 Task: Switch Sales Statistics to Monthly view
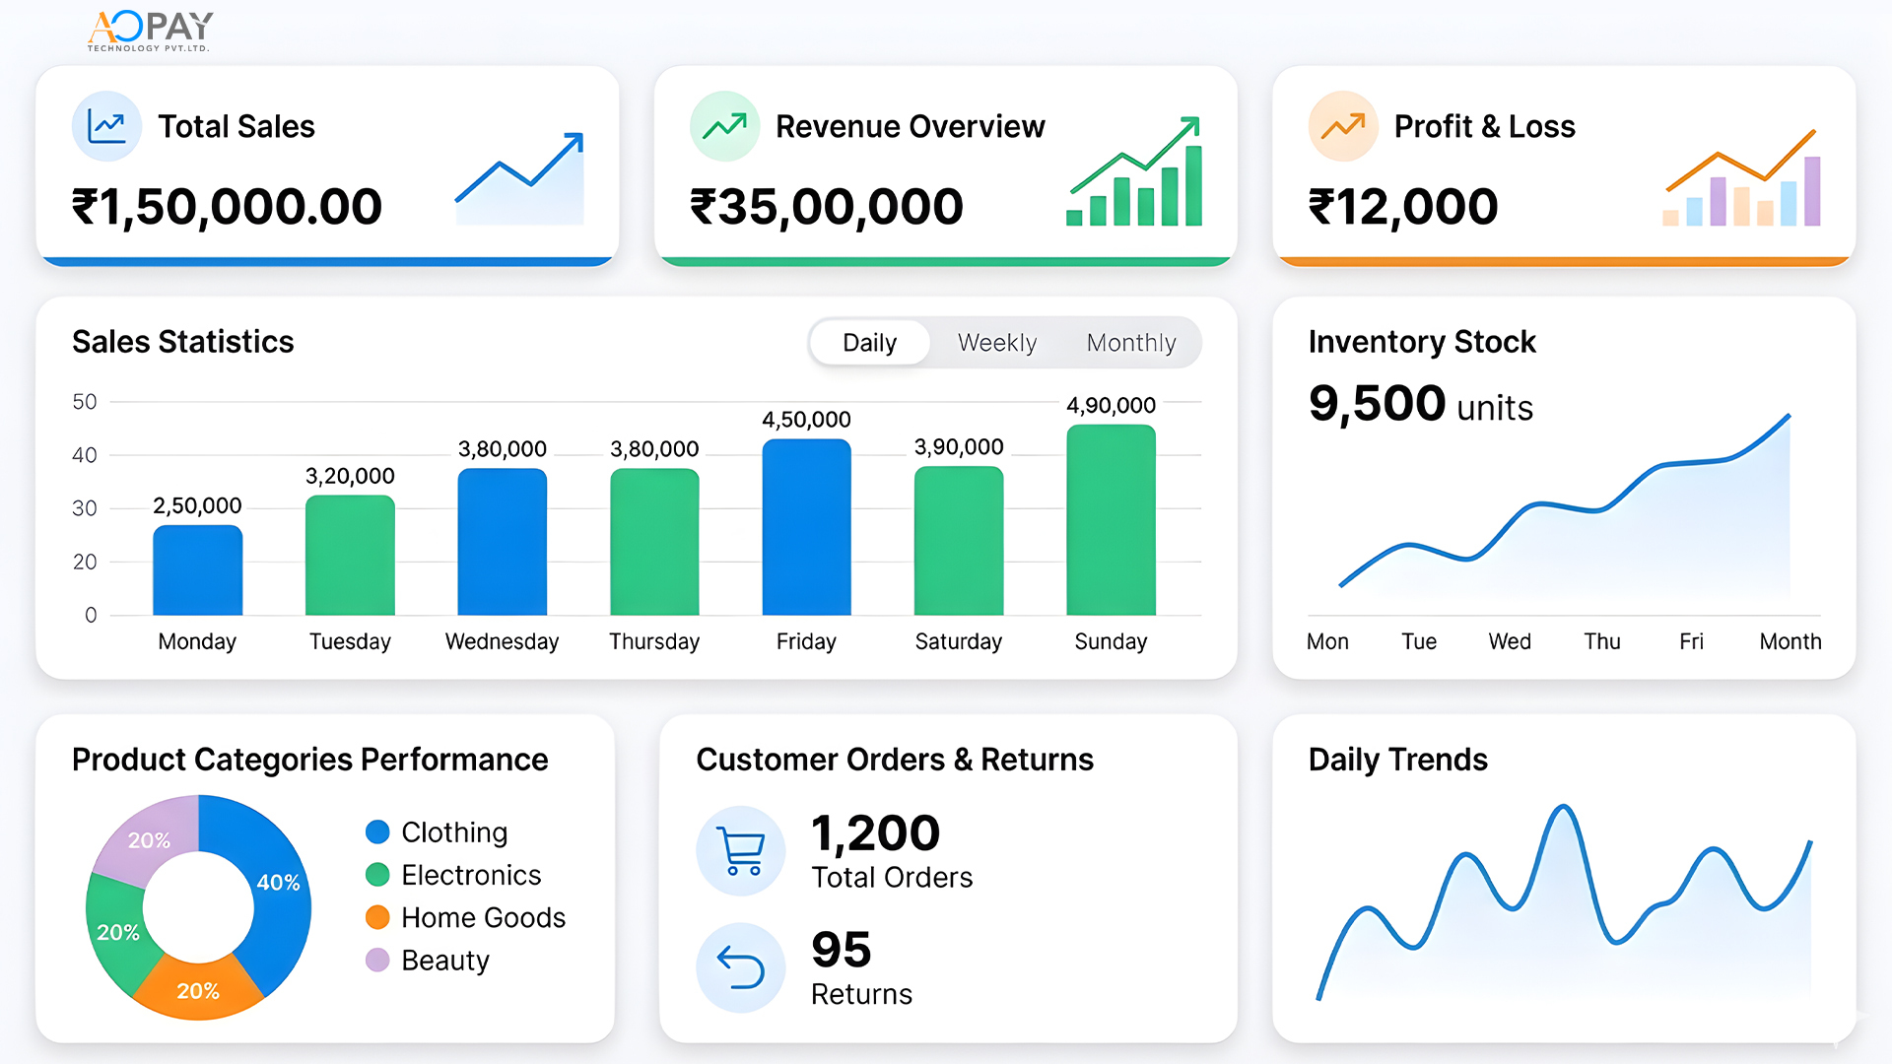1131,342
